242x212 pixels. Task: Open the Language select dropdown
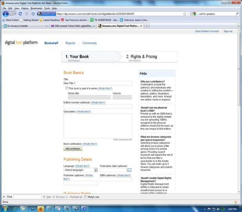click(x=80, y=170)
